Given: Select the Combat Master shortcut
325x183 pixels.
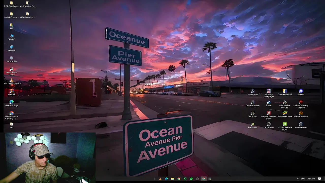Looking at the screenshot, I should [252, 103].
